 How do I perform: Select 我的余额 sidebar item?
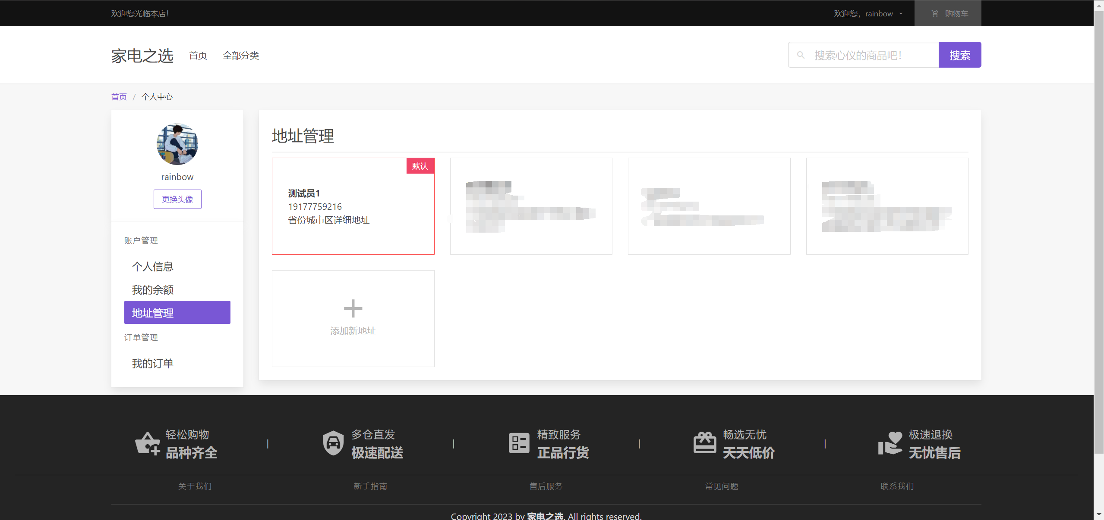point(152,290)
